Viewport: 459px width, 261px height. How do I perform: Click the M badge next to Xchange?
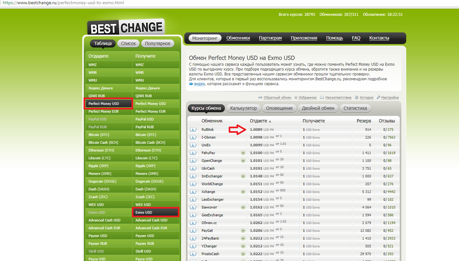tap(243, 192)
